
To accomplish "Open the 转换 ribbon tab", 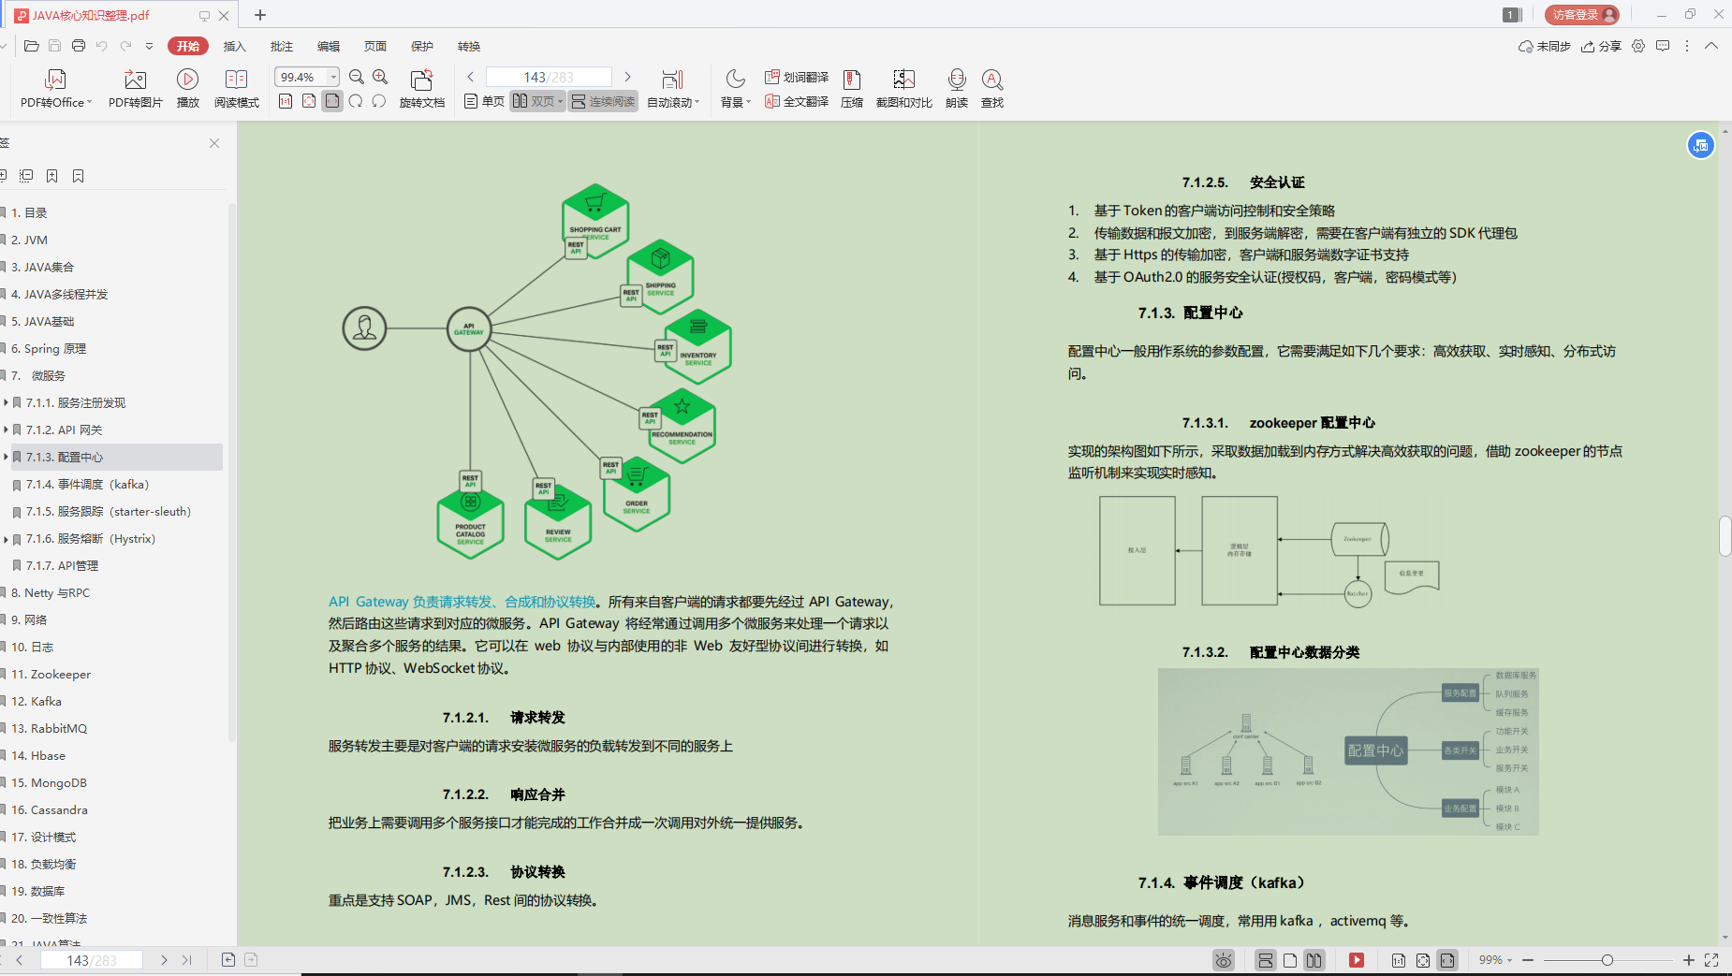I will click(x=469, y=46).
